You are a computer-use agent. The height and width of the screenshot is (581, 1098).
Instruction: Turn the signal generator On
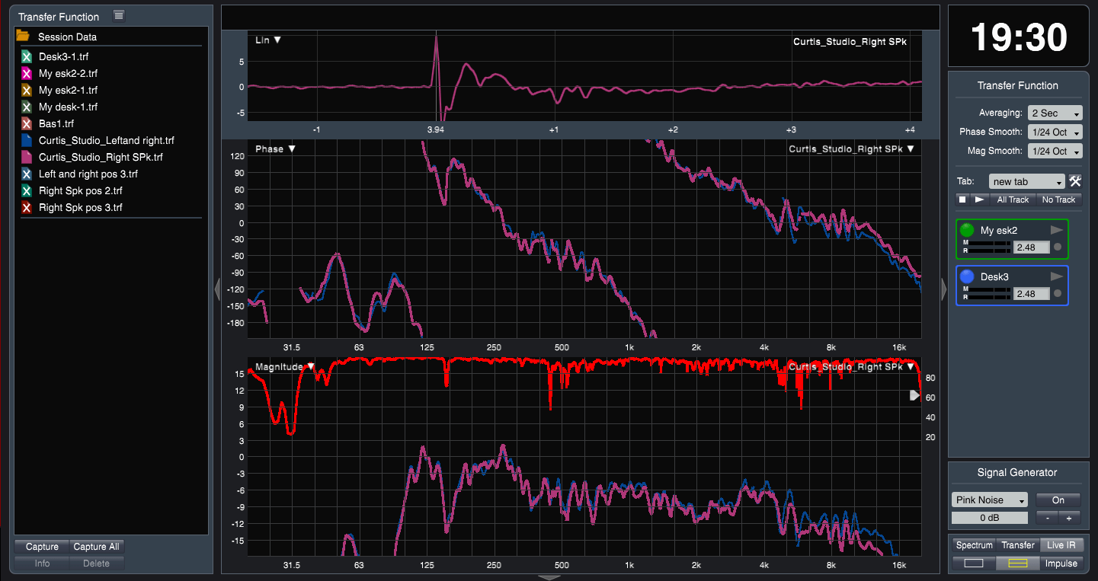click(1058, 500)
